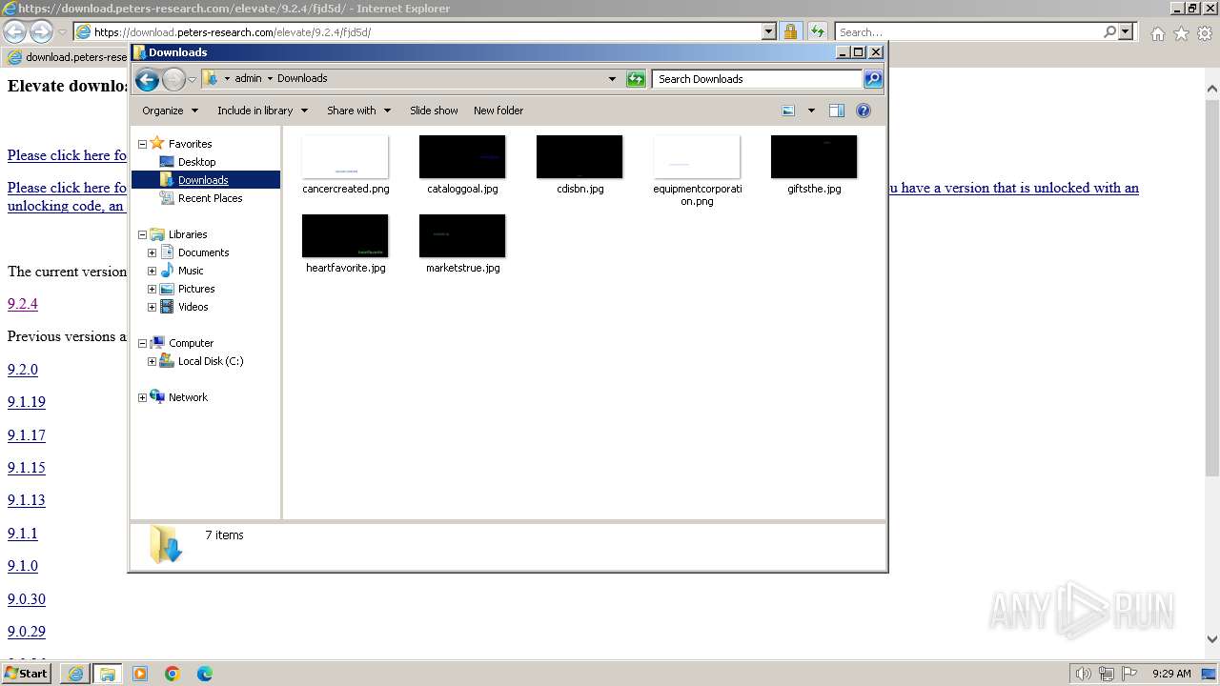Toggle the preview pane button

[837, 111]
